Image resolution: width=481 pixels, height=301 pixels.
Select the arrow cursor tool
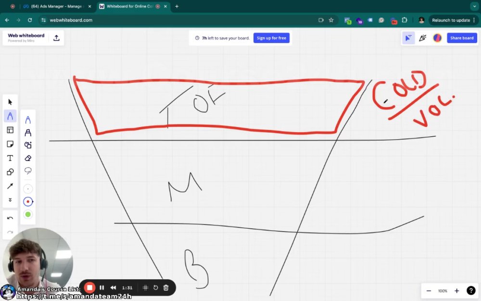point(10,102)
